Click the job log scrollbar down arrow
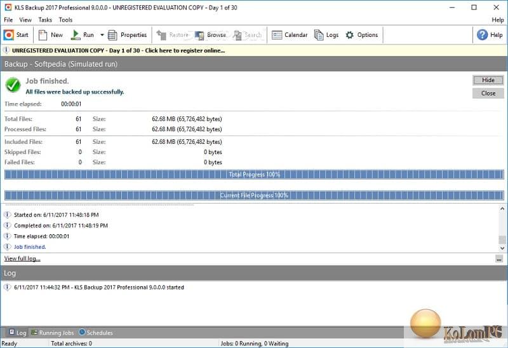The height and width of the screenshot is (348, 508). [502, 248]
